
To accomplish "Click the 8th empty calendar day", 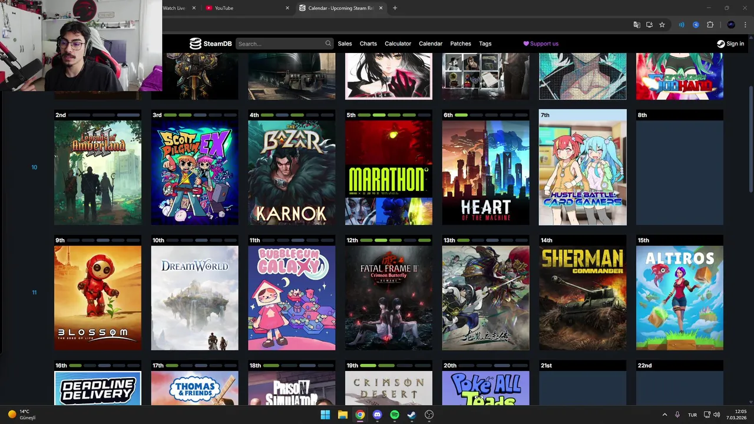I will (680, 167).
